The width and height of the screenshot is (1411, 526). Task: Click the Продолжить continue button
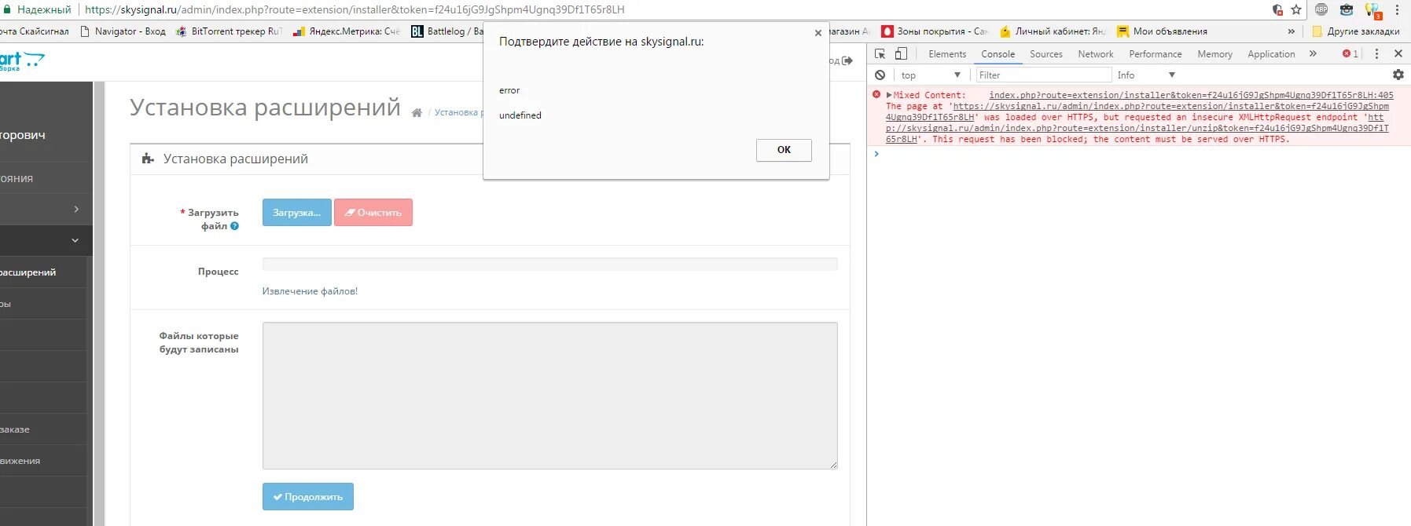(x=308, y=496)
